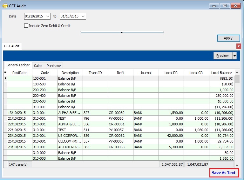Screen dimensions: 244x180
Task: Select code cell 310-002
Action: tap(45, 153)
